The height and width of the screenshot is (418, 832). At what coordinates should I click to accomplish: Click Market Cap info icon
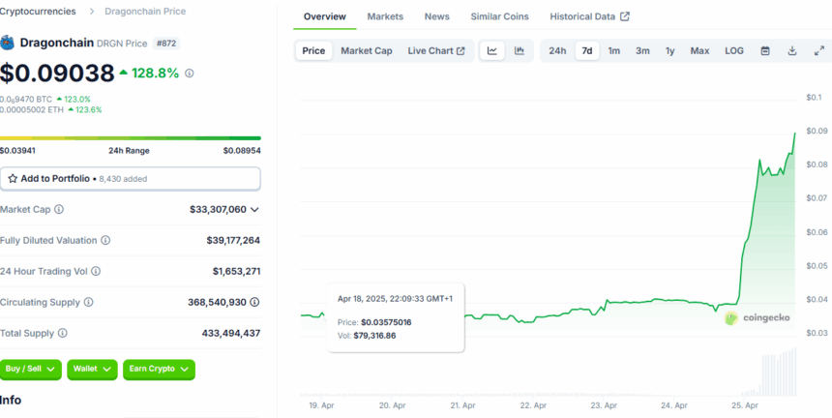pyautogui.click(x=60, y=209)
